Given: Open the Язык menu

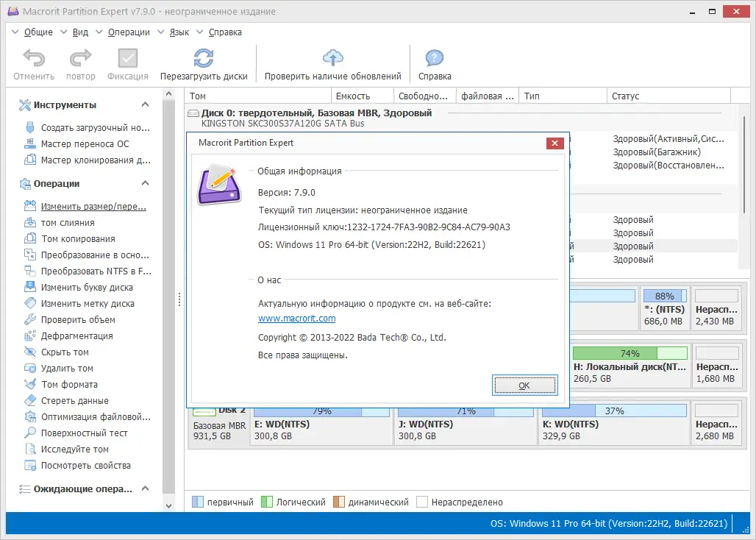Looking at the screenshot, I should (x=179, y=32).
